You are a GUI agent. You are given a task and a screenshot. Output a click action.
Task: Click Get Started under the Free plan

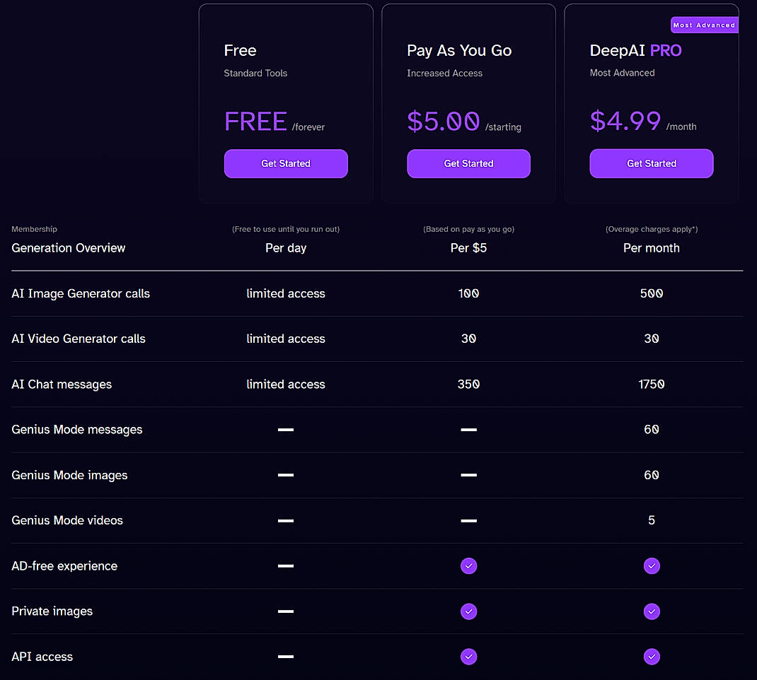[286, 163]
